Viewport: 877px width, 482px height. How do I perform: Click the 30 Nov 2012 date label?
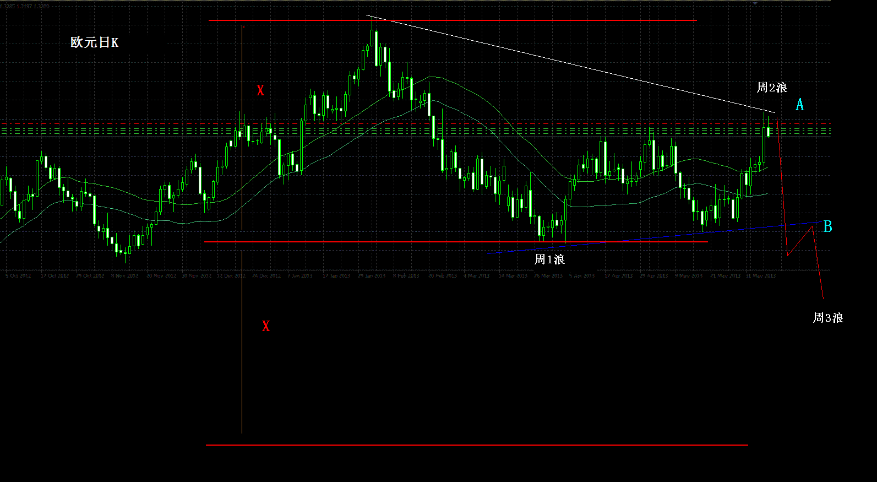(x=197, y=275)
